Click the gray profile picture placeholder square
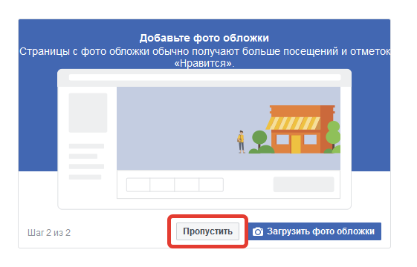This screenshot has width=417, height=267. (88, 113)
